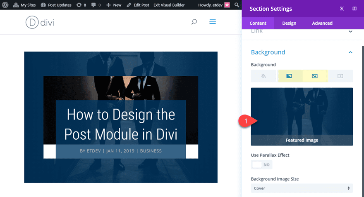Toggle Section Settings fullscreen focus icon
364x197 pixels.
(342, 9)
